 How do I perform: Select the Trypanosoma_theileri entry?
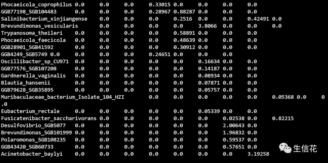click(x=32, y=33)
